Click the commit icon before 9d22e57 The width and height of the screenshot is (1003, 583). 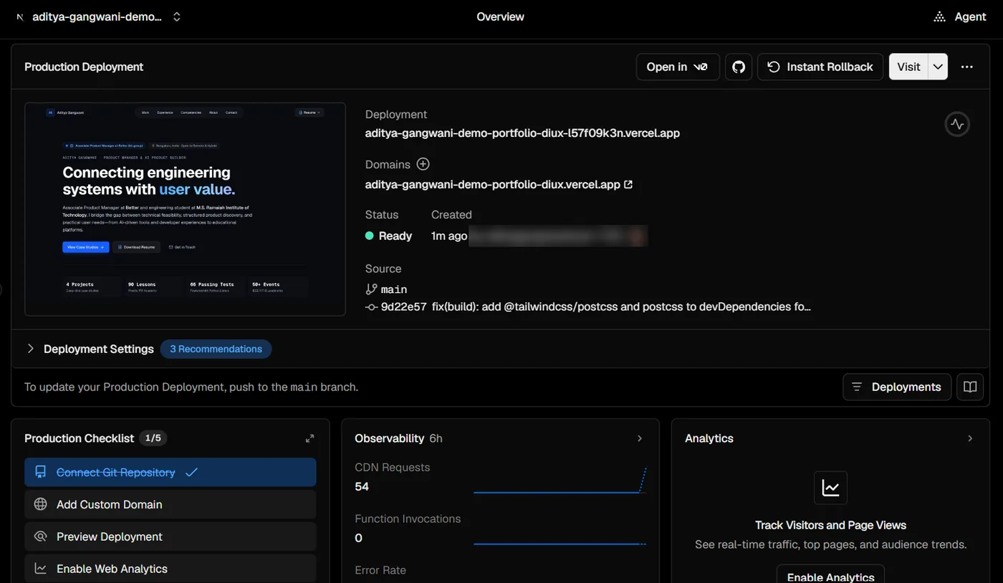[371, 307]
